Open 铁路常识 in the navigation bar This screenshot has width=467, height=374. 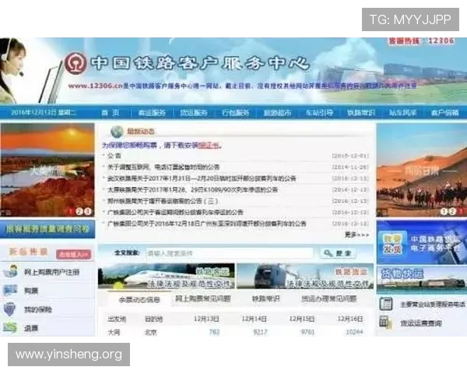361,113
